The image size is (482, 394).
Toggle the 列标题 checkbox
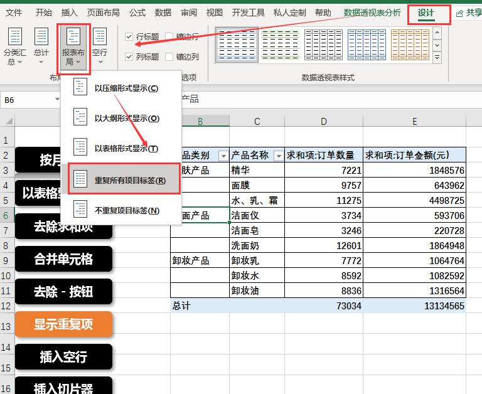[x=129, y=57]
